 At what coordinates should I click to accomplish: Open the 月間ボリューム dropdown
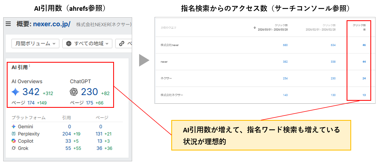(35, 43)
